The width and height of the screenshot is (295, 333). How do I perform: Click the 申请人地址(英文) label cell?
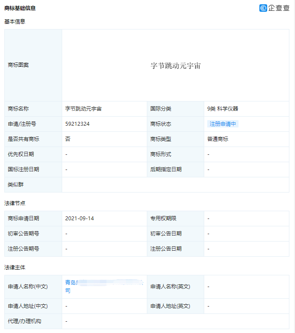click(x=176, y=306)
